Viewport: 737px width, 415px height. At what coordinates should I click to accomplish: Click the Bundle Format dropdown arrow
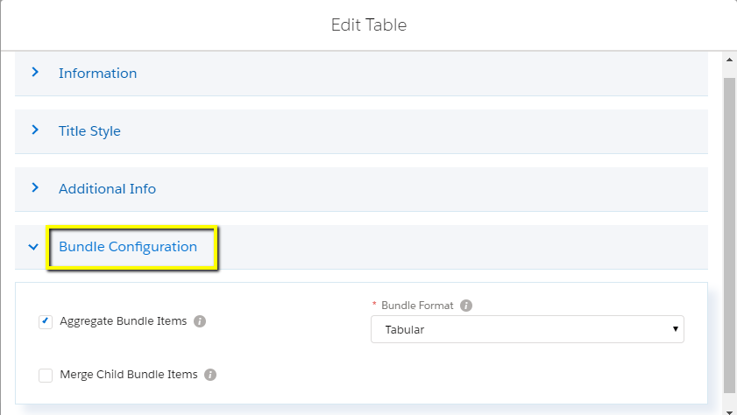click(x=675, y=329)
